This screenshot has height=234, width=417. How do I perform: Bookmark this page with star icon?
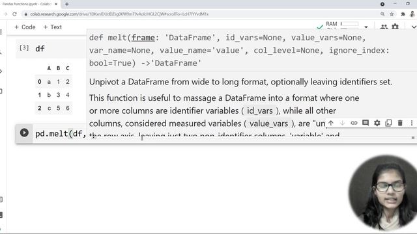pyautogui.click(x=392, y=14)
